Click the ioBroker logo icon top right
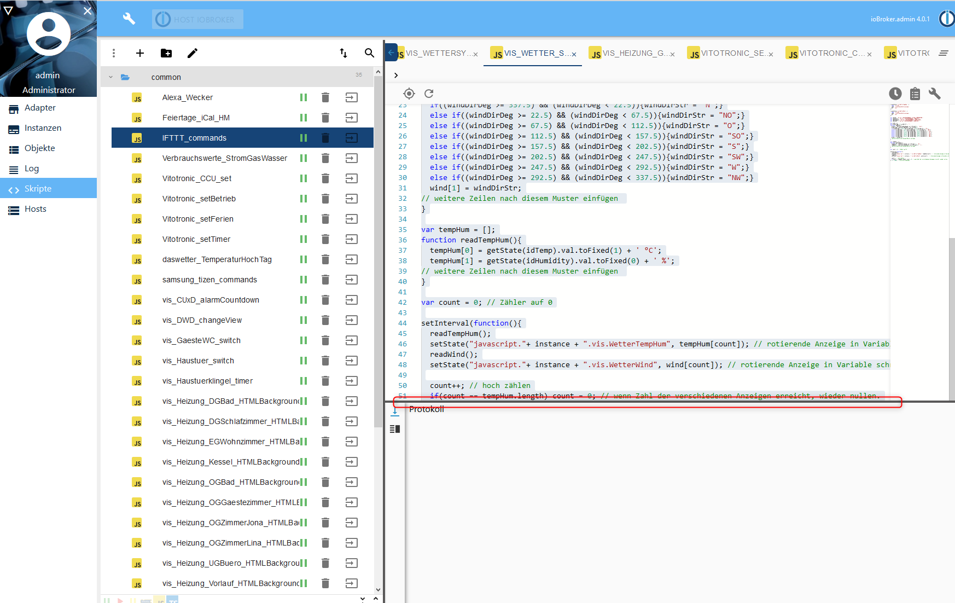Screen dimensions: 955x603 pyautogui.click(x=947, y=19)
